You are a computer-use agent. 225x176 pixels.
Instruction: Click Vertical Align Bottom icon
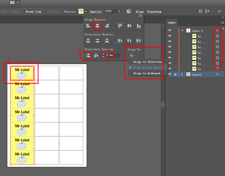139,26
